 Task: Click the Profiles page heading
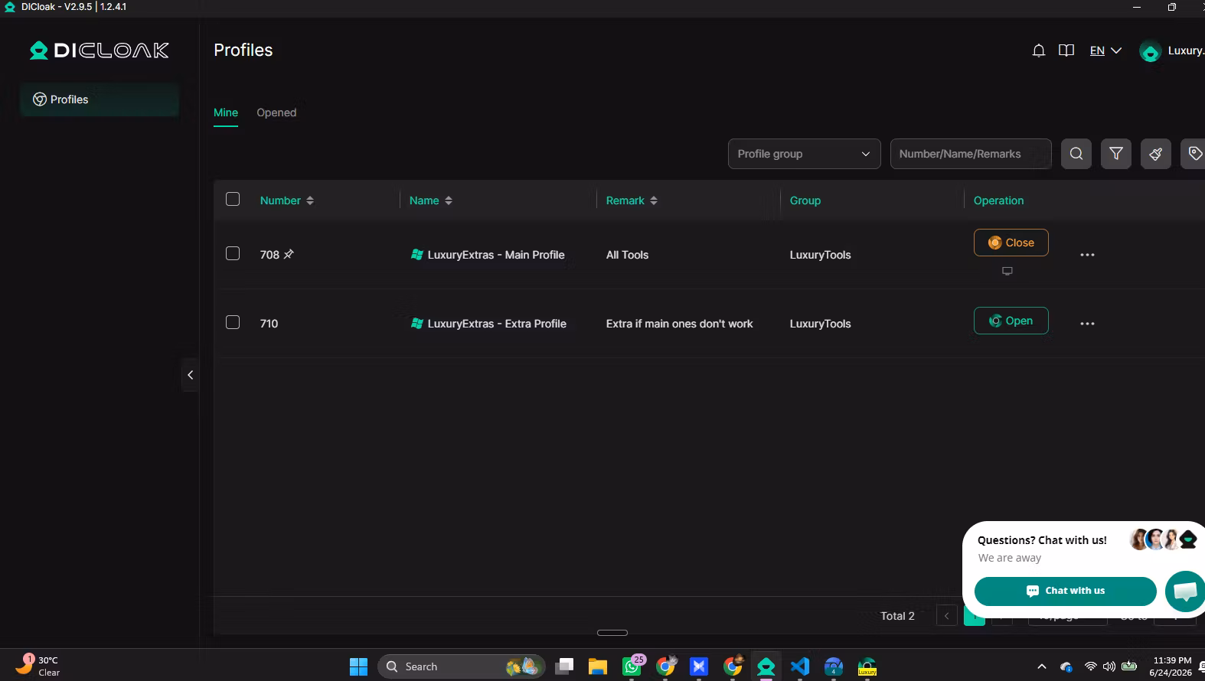point(243,51)
